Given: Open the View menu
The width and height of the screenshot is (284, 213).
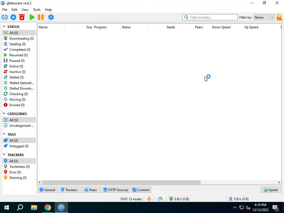Looking at the screenshot, I should coord(25,10).
